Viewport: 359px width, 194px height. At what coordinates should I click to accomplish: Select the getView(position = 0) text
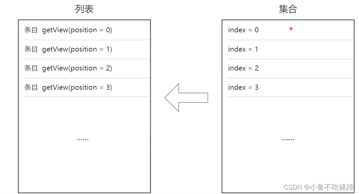coord(77,30)
